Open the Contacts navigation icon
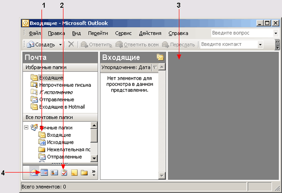This screenshot has height=193, width=282. [54, 172]
